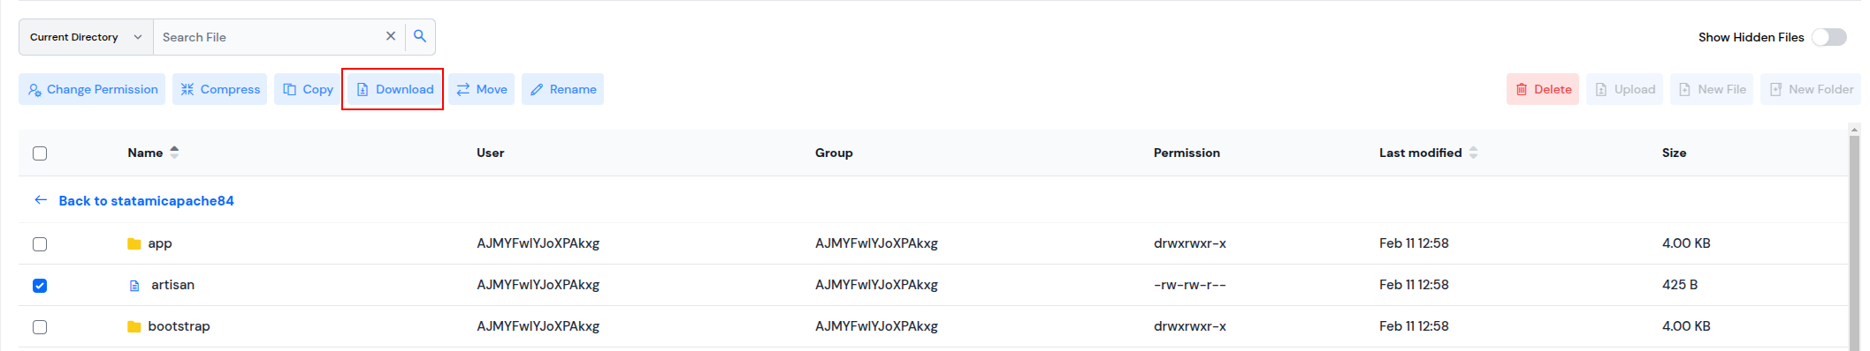Open the app folder icon
1870x351 pixels.
(x=134, y=243)
